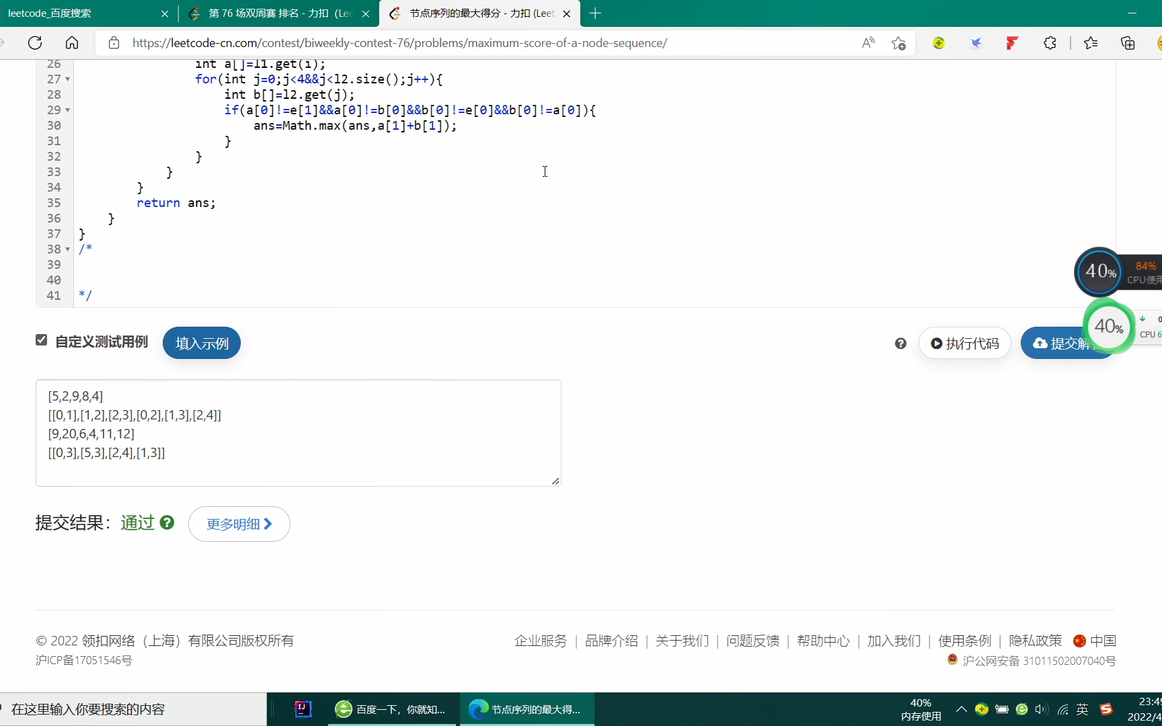Collapse code fold arrow at line 27
This screenshot has width=1162, height=726.
point(67,79)
